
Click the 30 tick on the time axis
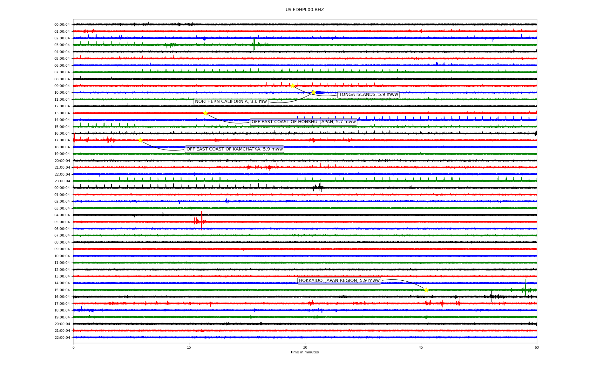pyautogui.click(x=305, y=347)
